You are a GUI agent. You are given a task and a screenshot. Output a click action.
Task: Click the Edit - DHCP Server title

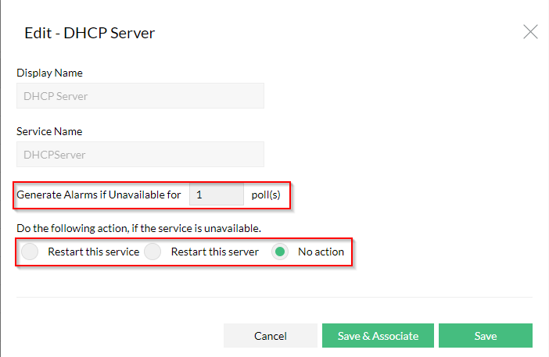(90, 34)
